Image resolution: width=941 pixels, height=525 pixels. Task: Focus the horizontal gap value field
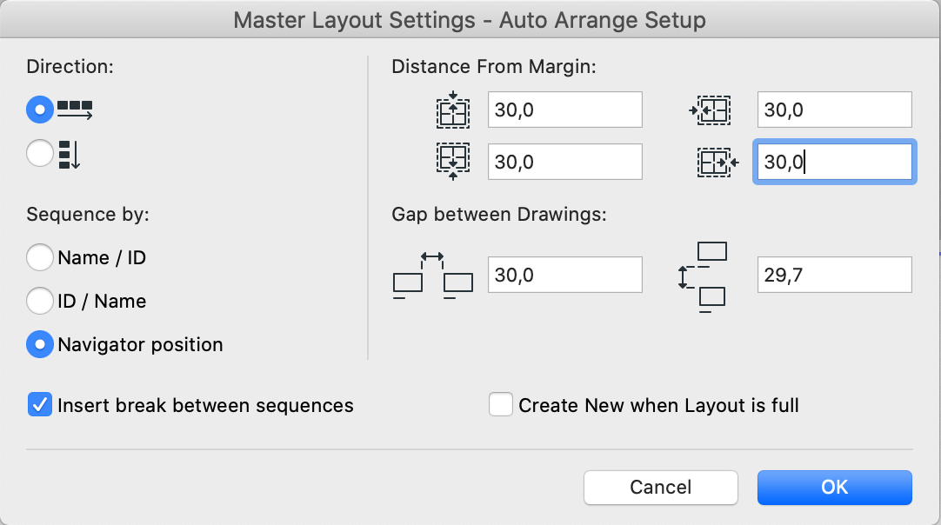pyautogui.click(x=565, y=275)
